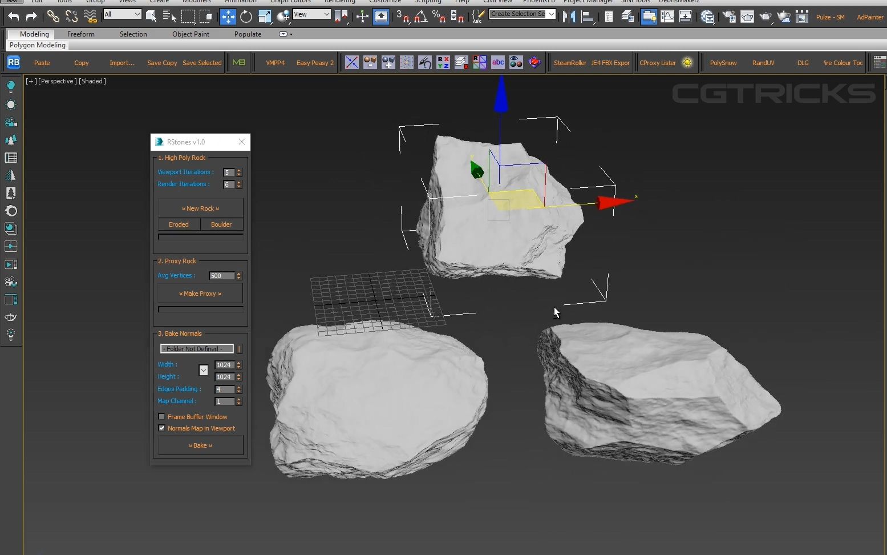Open the ribbon options dropdown beside Populate

click(x=286, y=34)
